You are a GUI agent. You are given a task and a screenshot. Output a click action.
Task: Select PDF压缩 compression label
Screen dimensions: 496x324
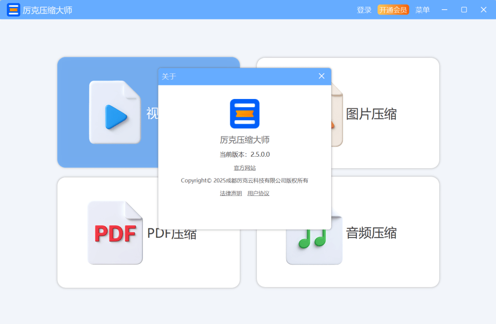172,234
